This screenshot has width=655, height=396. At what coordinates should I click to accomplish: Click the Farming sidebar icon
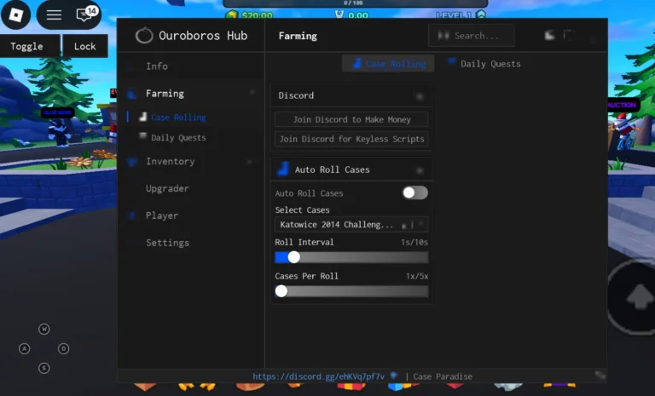pyautogui.click(x=131, y=94)
